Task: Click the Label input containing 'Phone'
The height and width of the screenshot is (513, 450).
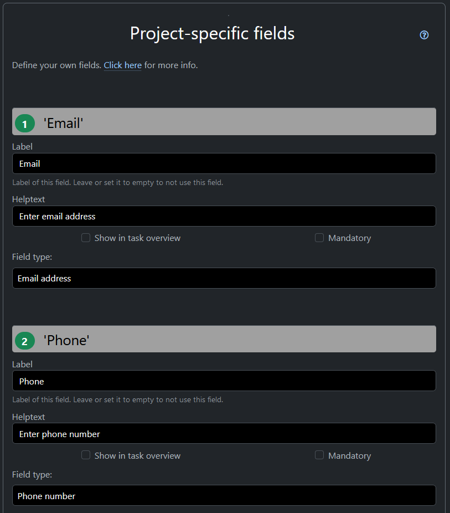Action: pyautogui.click(x=224, y=381)
